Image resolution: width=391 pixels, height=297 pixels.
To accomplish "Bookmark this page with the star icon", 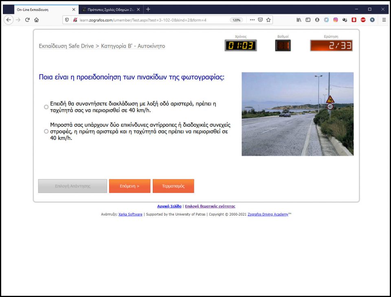I will coord(268,20).
